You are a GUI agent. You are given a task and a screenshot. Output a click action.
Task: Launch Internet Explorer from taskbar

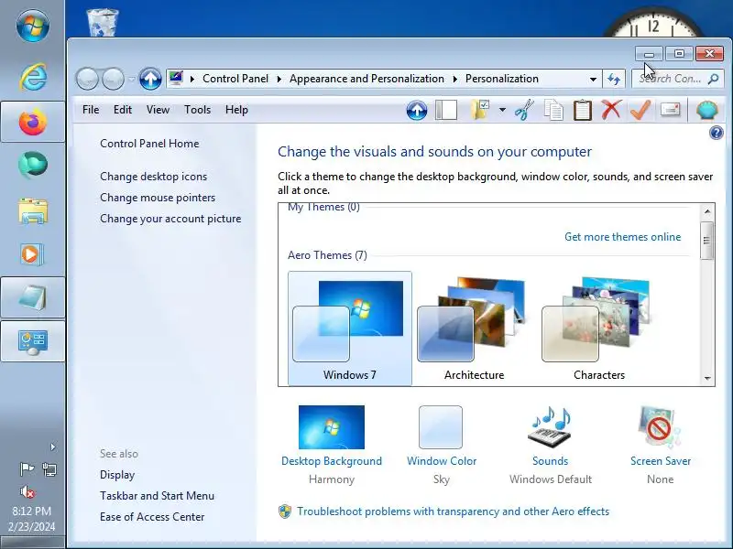33,77
